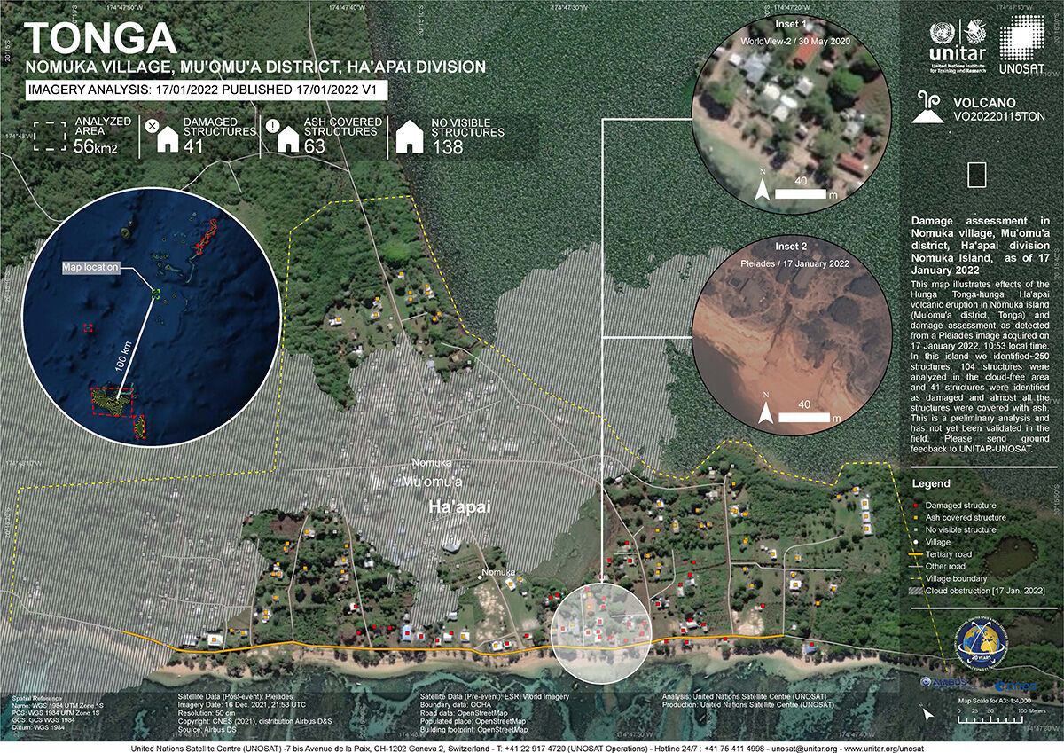Click the UNITAR logo
The width and height of the screenshot is (1064, 753).
[958, 45]
